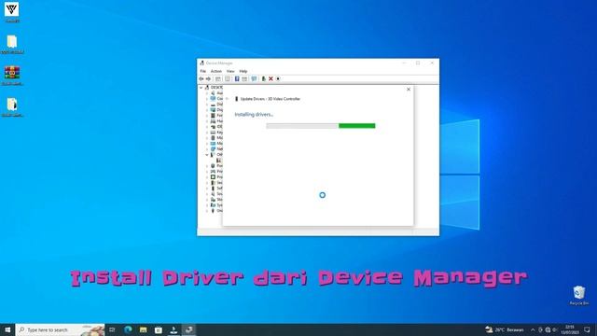597x336 pixels.
Task: Select the Recycle Bin desktop icon
Action: click(x=579, y=292)
